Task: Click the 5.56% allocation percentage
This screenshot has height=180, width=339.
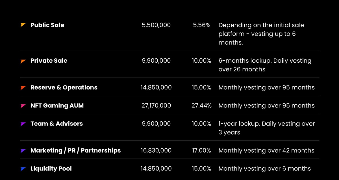Action: pos(202,25)
